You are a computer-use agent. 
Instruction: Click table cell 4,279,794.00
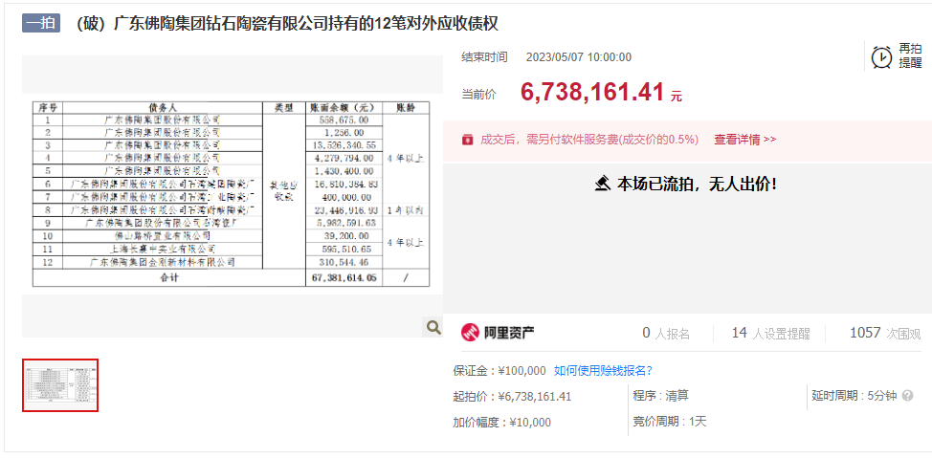[344, 159]
